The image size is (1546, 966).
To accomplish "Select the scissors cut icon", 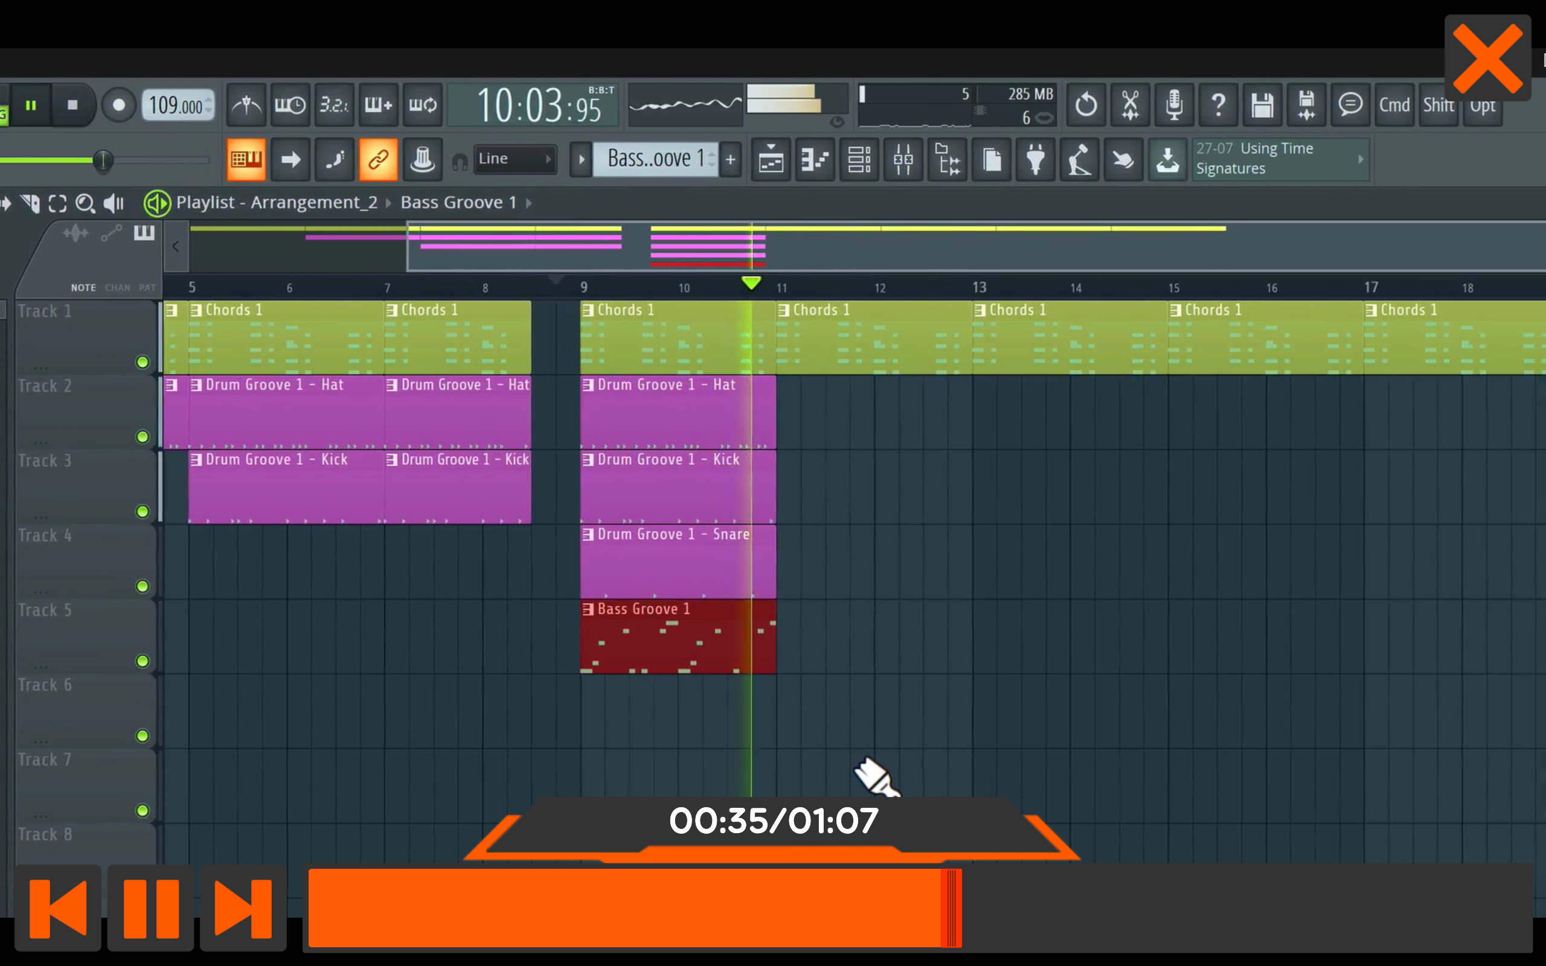I will 1129,106.
